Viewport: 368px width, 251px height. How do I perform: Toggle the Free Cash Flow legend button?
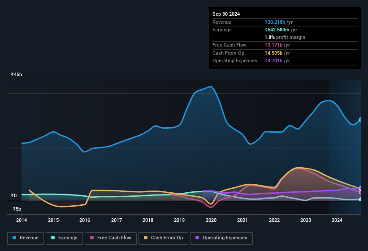111,238
